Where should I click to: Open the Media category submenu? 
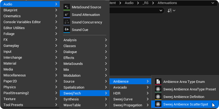30,69
